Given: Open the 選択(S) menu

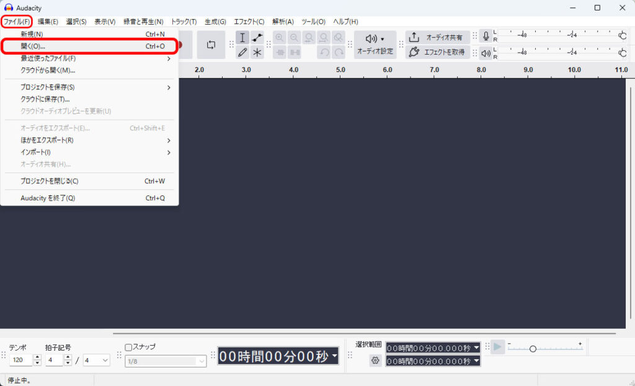Looking at the screenshot, I should tap(76, 22).
